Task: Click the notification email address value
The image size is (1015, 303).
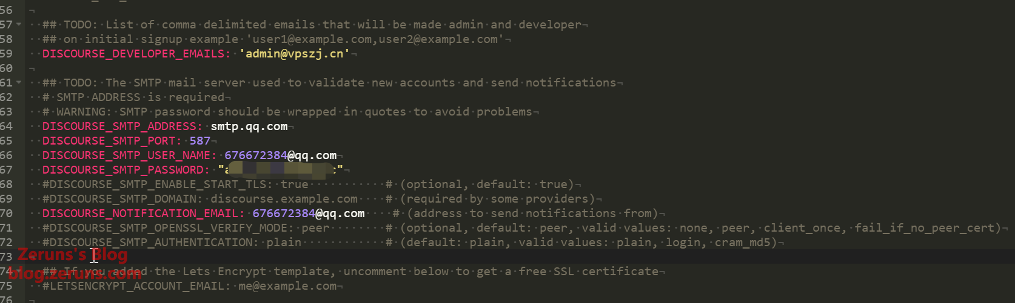Action: [309, 213]
